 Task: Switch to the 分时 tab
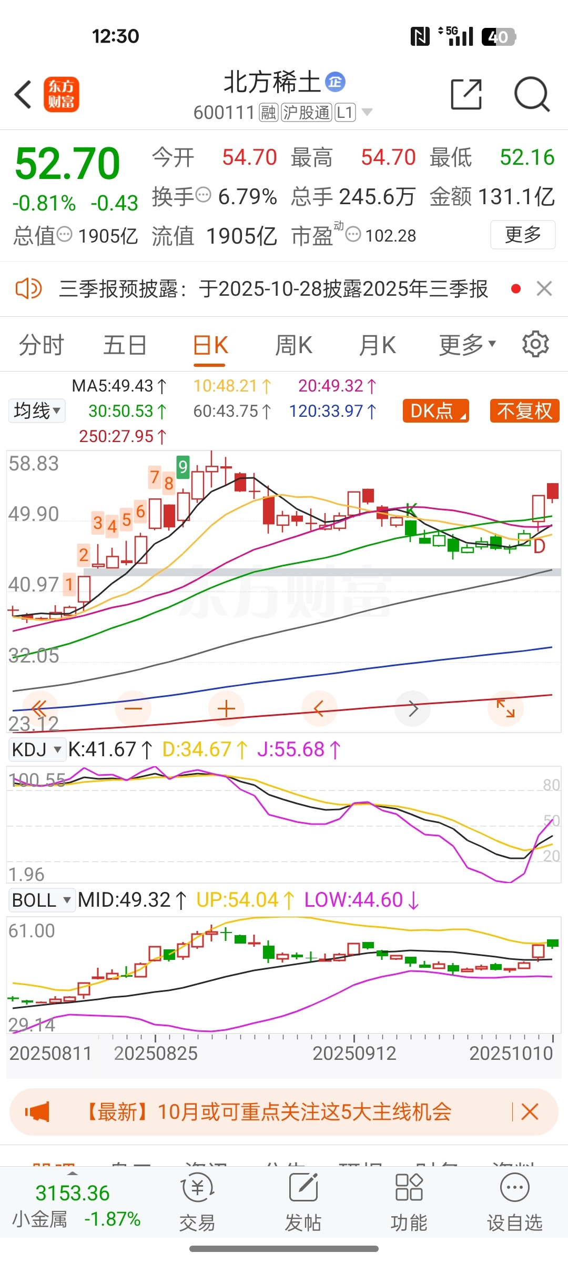(x=41, y=345)
